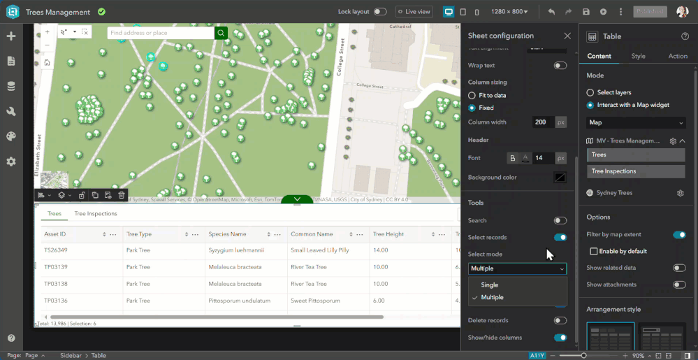Viewport: 698px width, 360px height.
Task: Open the Theme panel (palette icon)
Action: coord(11,136)
